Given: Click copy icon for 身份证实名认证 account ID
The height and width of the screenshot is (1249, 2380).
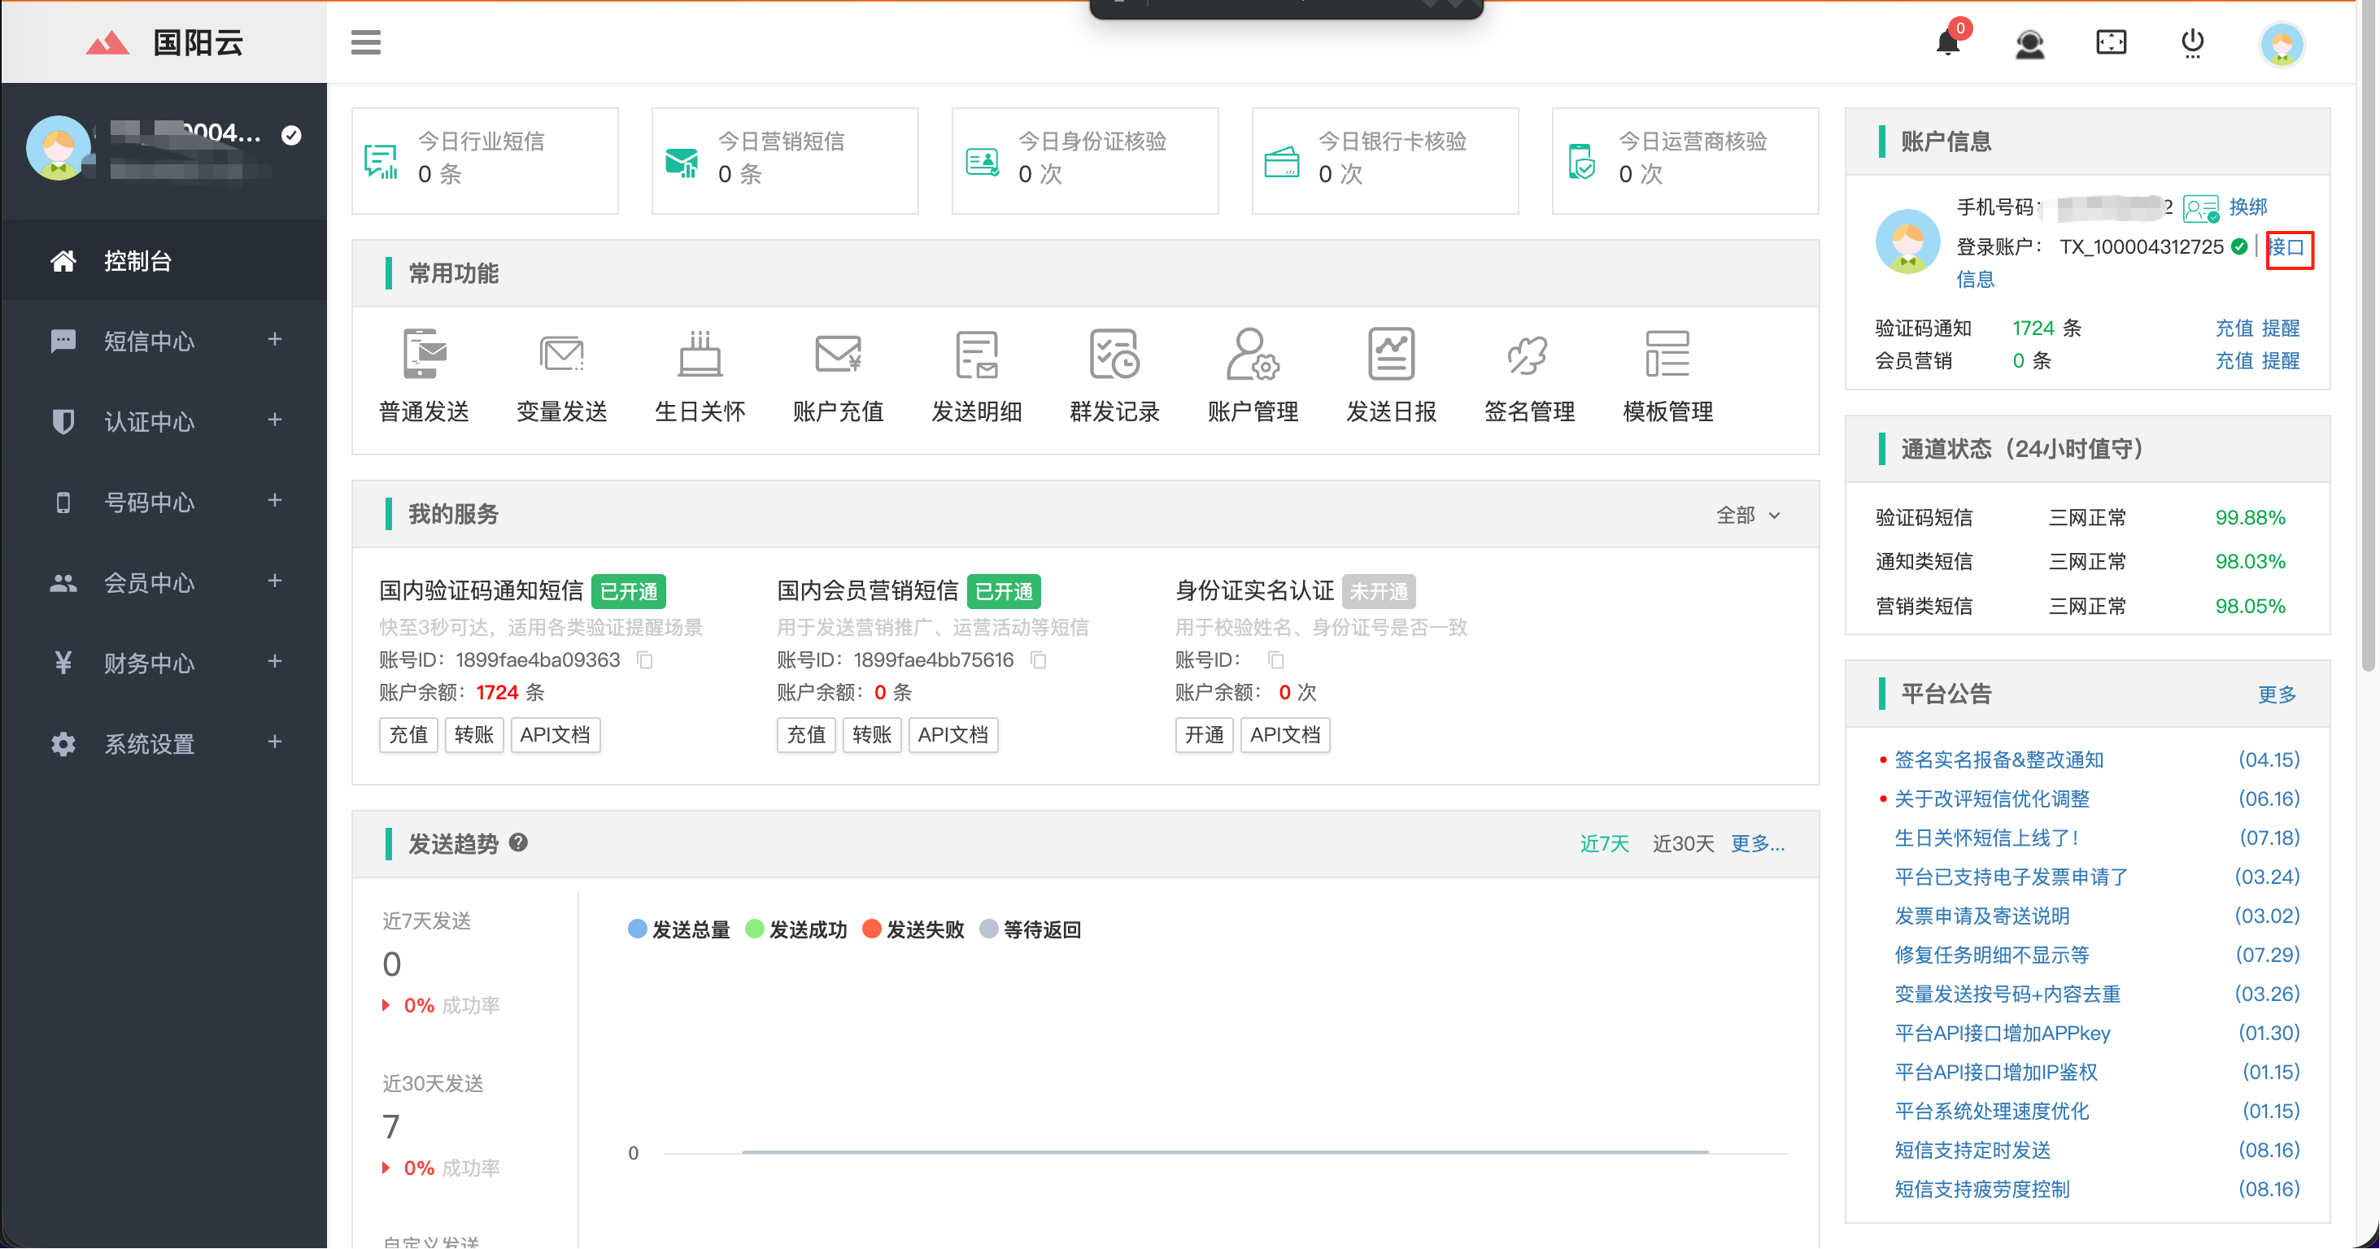Looking at the screenshot, I should pyautogui.click(x=1276, y=659).
